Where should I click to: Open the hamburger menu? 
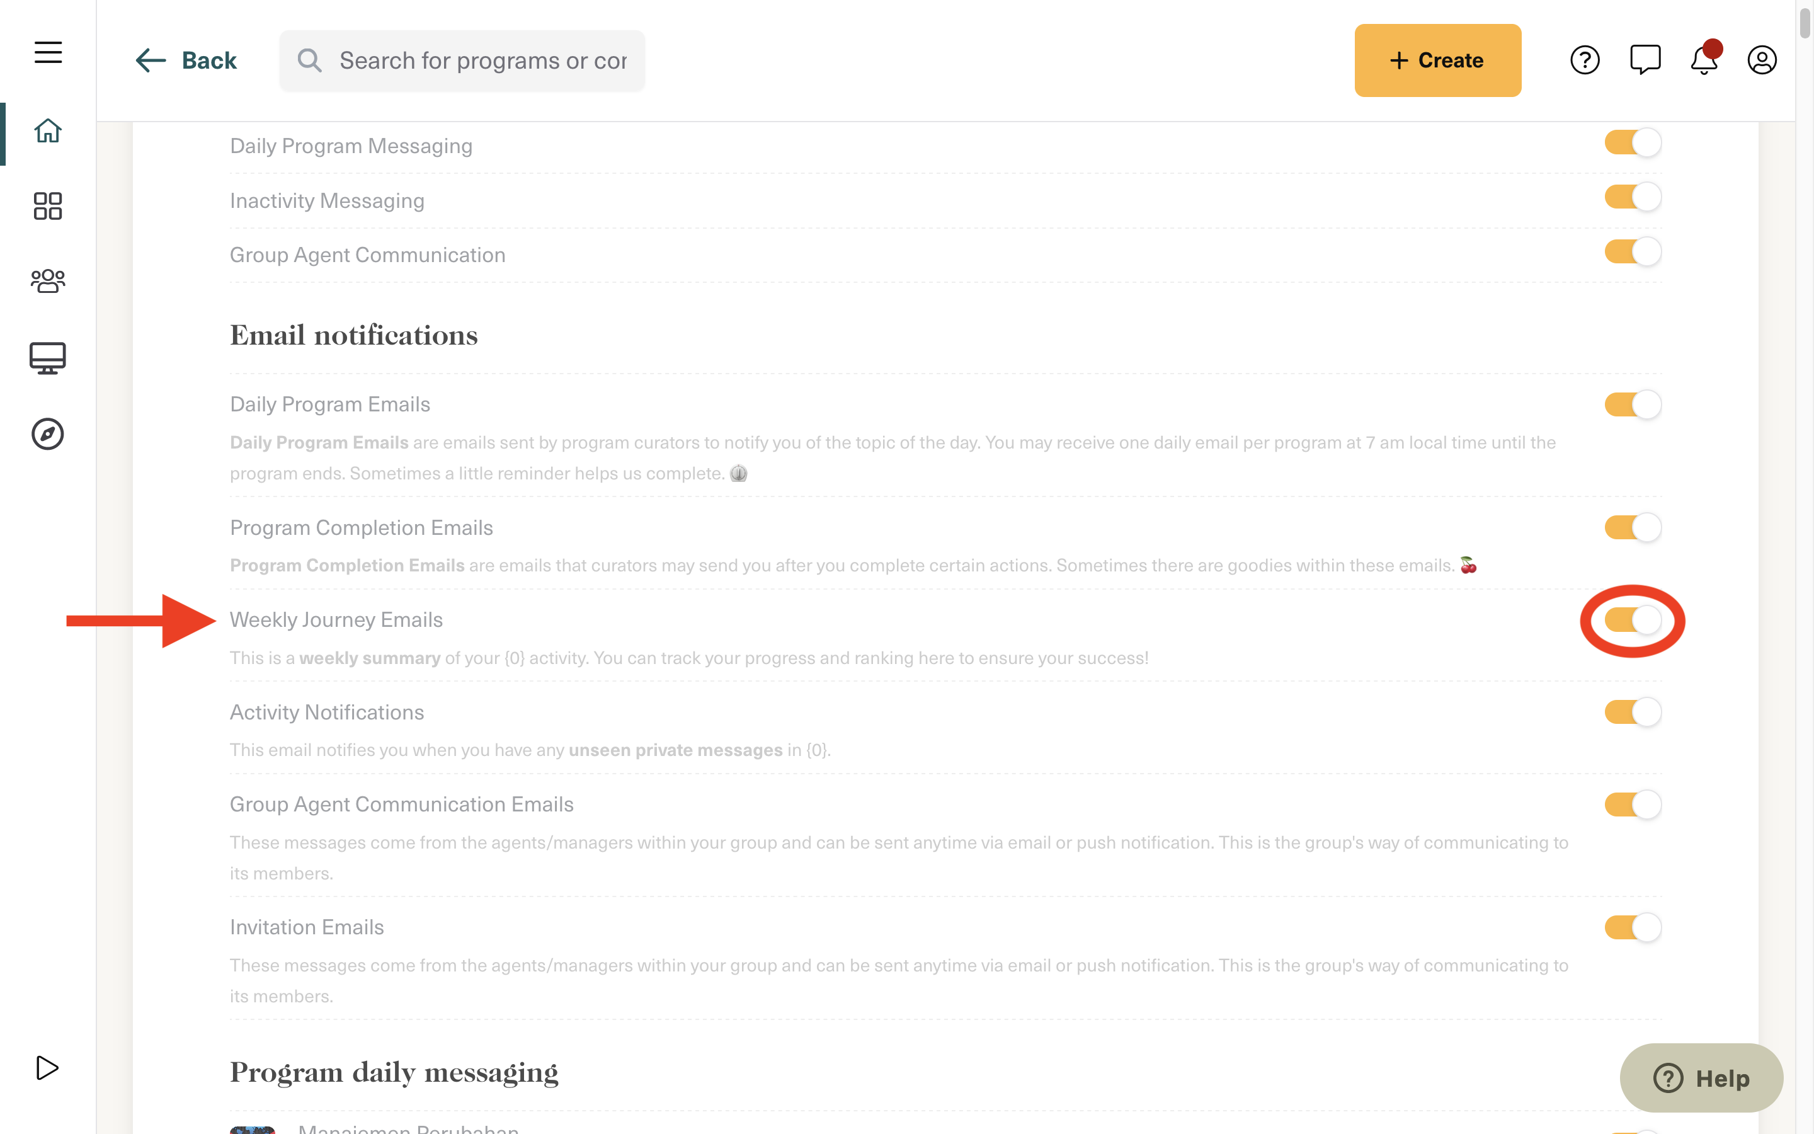tap(48, 52)
